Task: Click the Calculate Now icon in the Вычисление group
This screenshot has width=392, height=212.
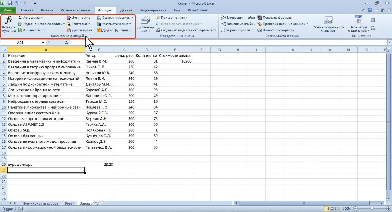Action: (x=373, y=20)
